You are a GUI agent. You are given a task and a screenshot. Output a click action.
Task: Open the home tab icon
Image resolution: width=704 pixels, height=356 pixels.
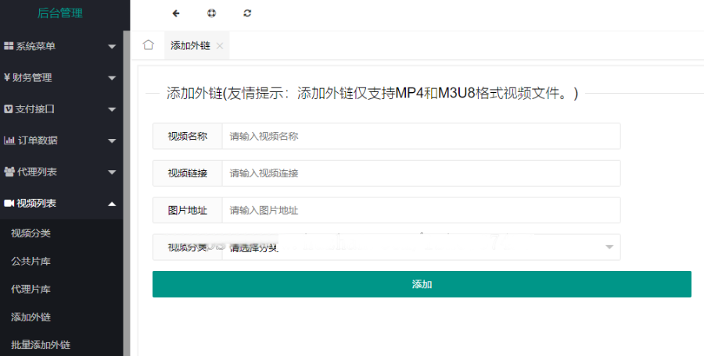click(148, 45)
